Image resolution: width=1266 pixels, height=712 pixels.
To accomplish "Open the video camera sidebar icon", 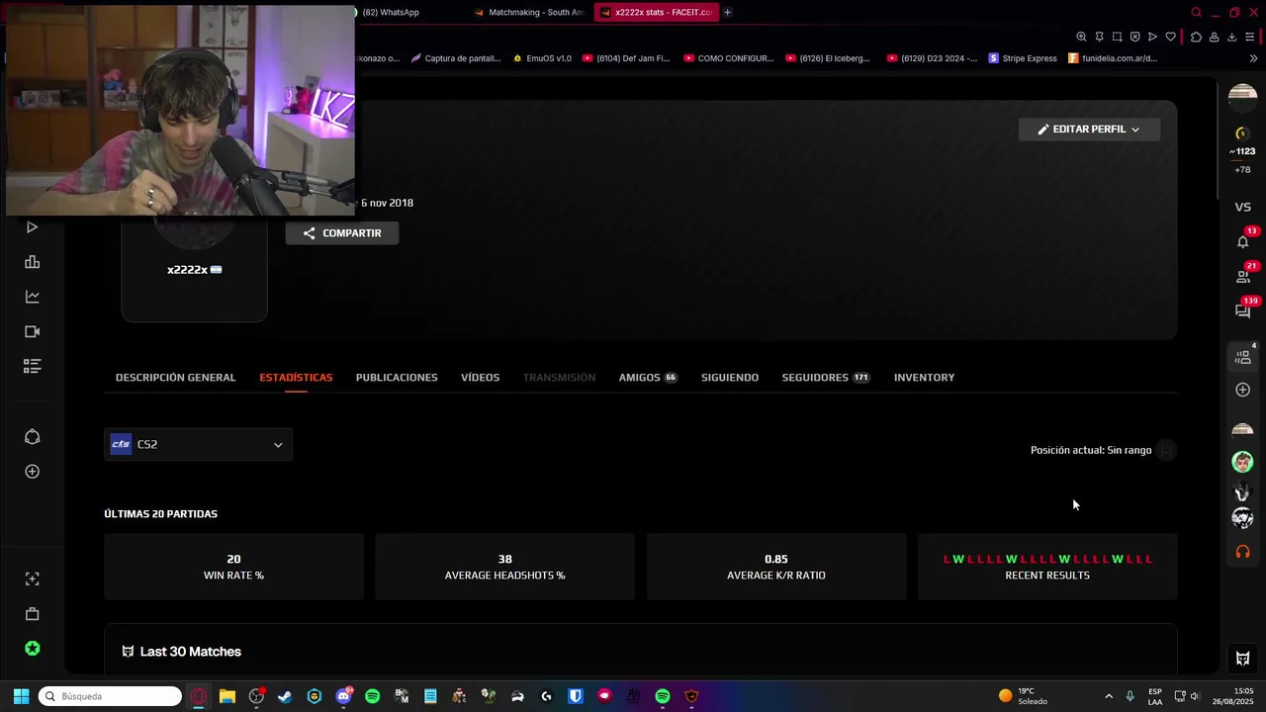I will (x=32, y=332).
